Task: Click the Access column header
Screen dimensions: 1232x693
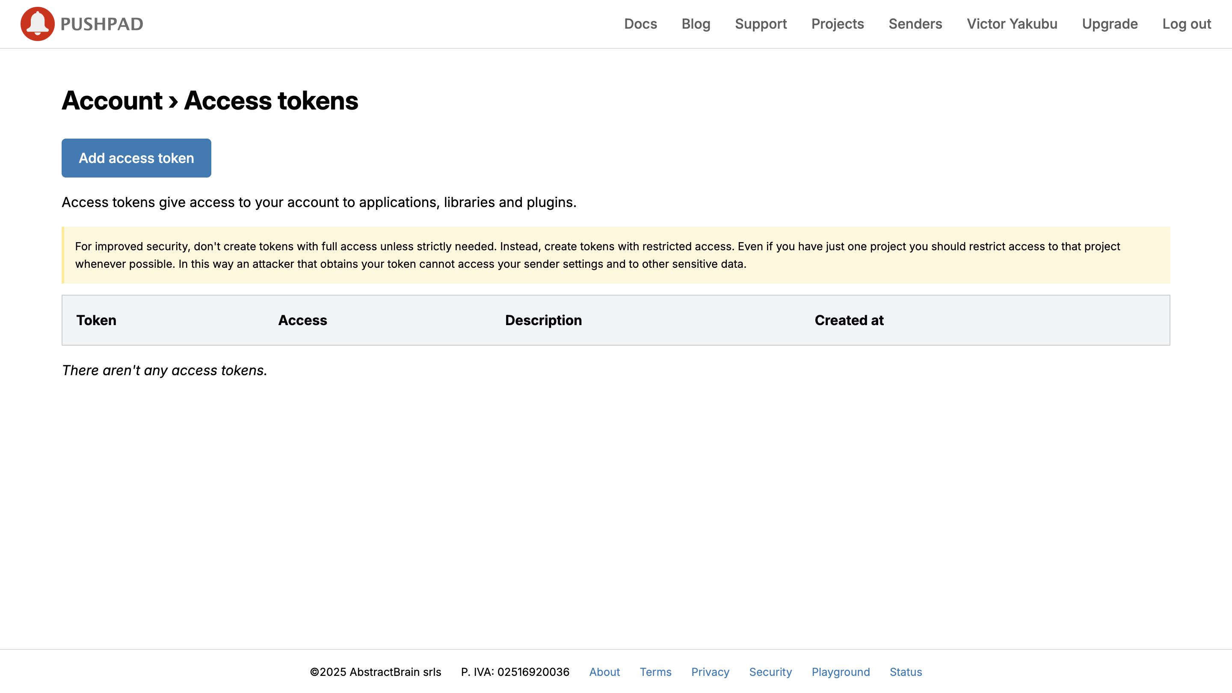Action: pos(302,320)
